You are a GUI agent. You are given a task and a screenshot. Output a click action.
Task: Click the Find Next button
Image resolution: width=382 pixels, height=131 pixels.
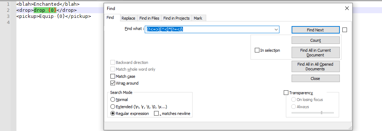click(x=316, y=30)
